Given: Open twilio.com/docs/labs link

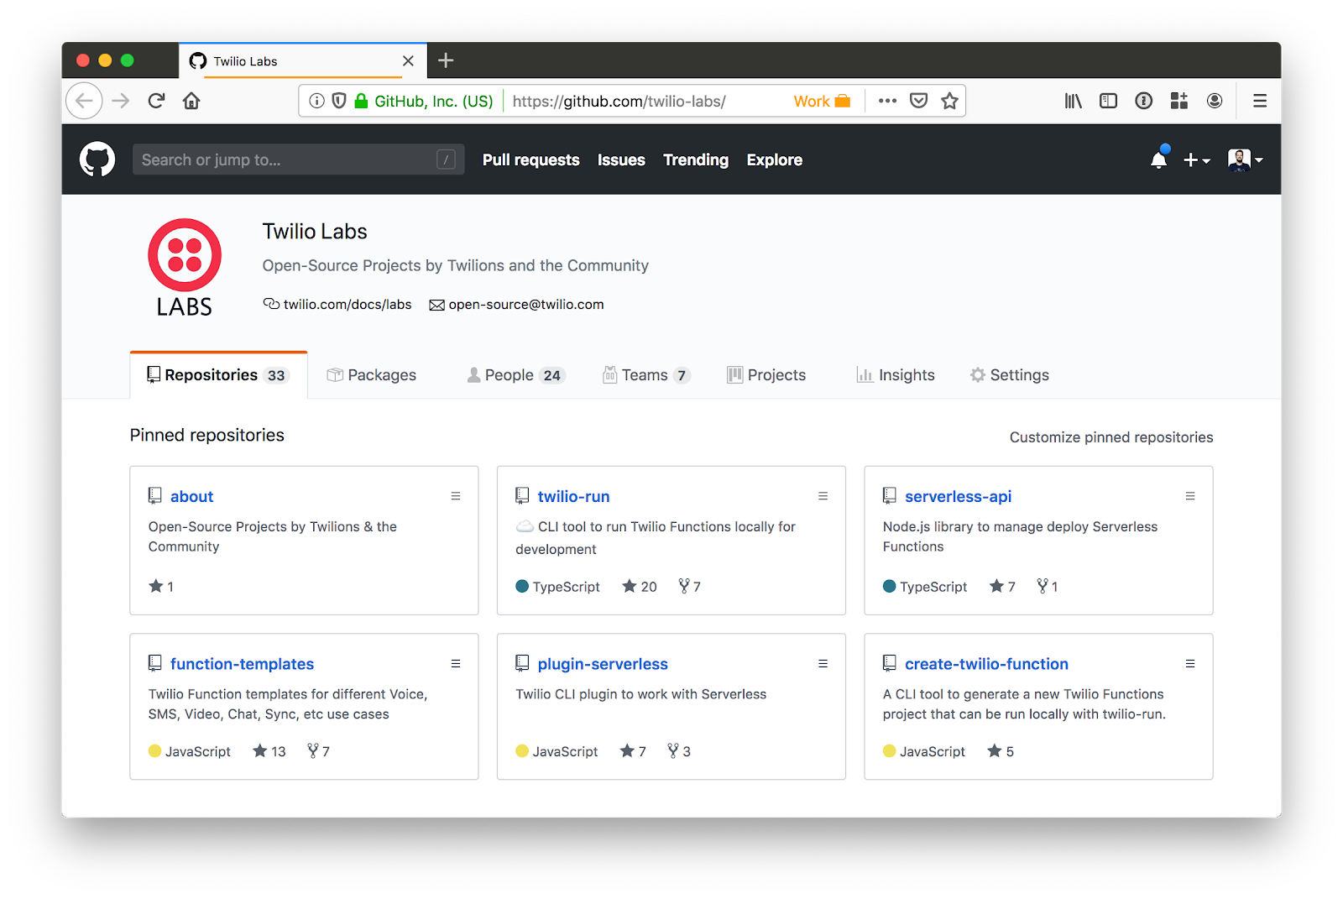Looking at the screenshot, I should (347, 304).
